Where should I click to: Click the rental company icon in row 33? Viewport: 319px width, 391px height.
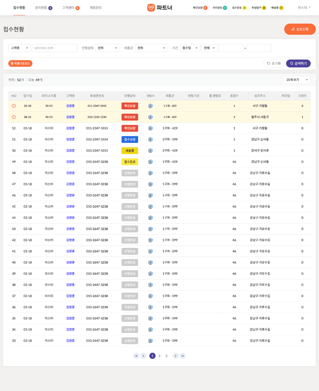tap(151, 341)
